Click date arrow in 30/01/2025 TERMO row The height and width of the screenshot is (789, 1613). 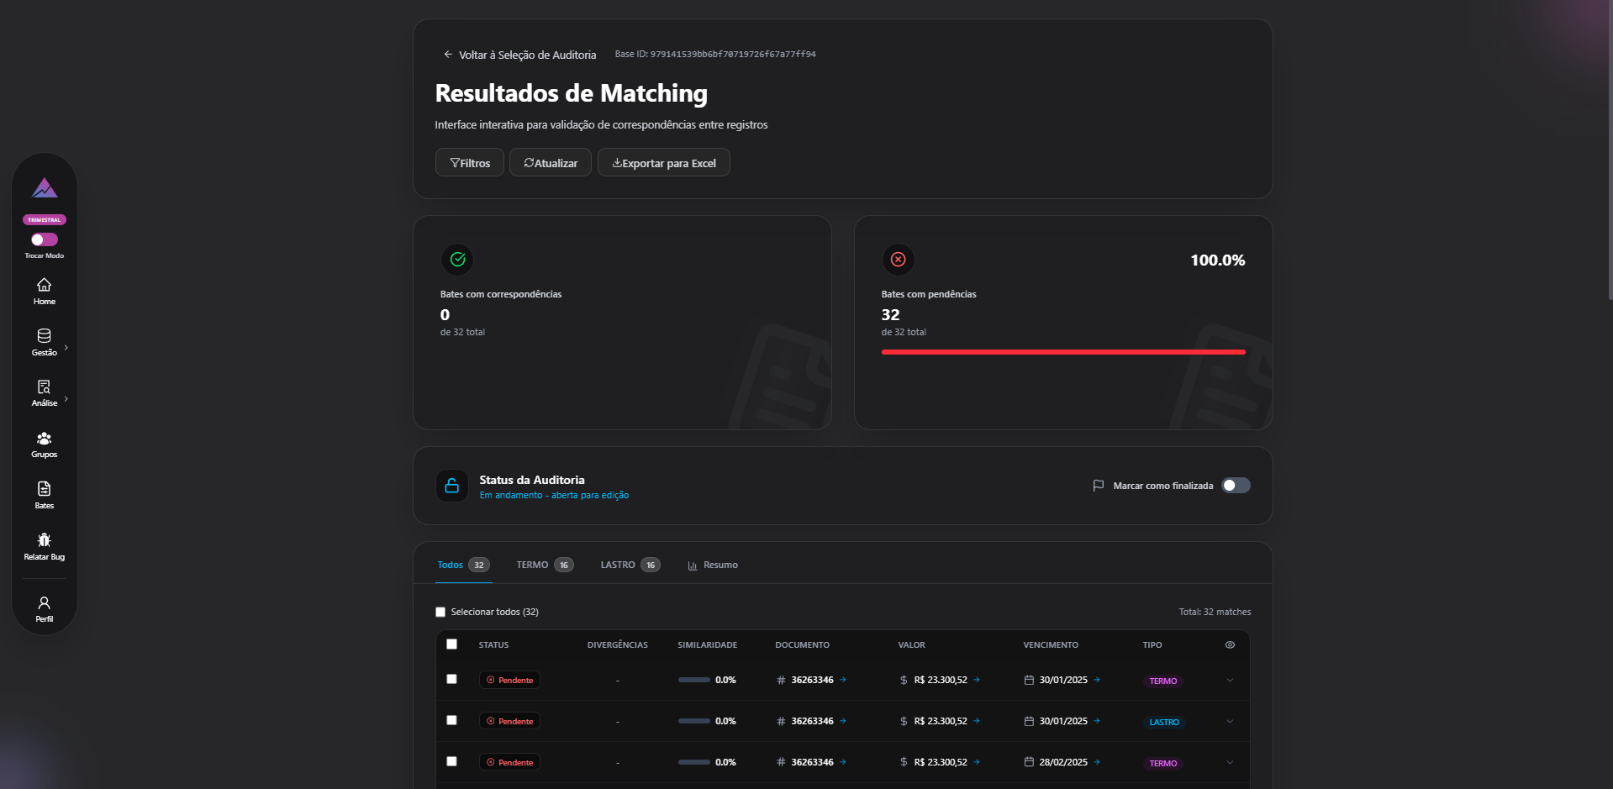pos(1097,680)
